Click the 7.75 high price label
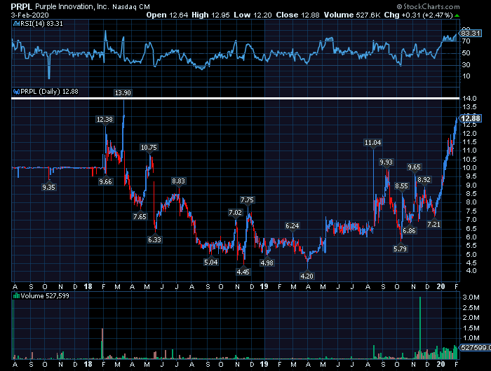This screenshot has width=491, height=371. pyautogui.click(x=247, y=199)
